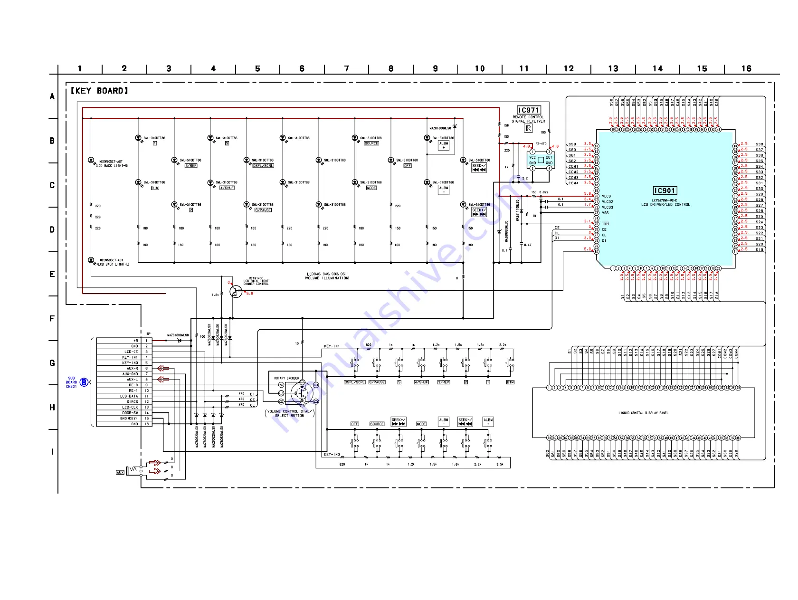Click the rotary encoder dial symbol

(x=301, y=393)
